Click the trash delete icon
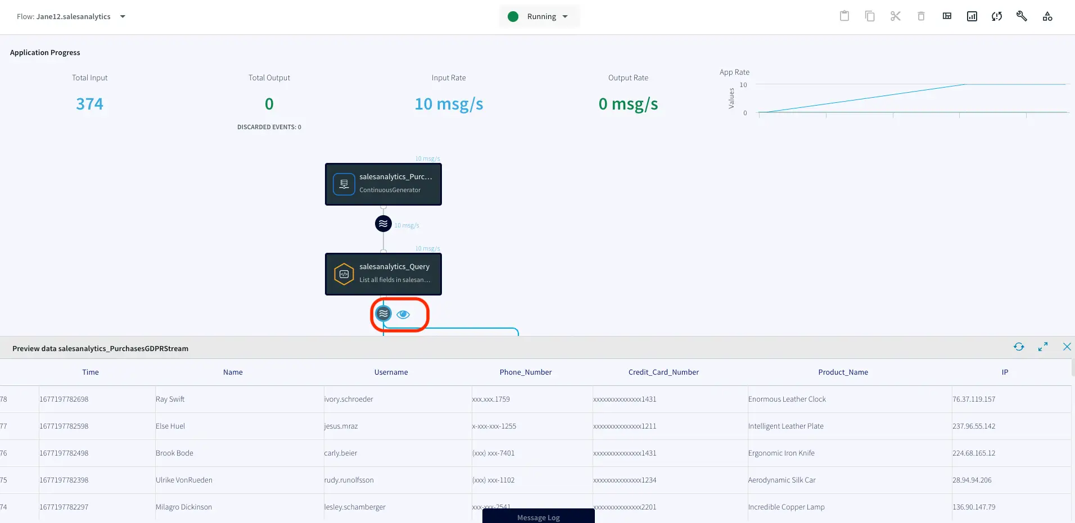This screenshot has height=523, width=1075. pyautogui.click(x=921, y=16)
